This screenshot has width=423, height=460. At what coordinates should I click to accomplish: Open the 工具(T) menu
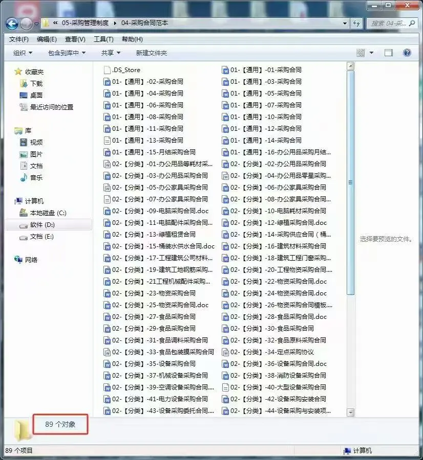103,39
